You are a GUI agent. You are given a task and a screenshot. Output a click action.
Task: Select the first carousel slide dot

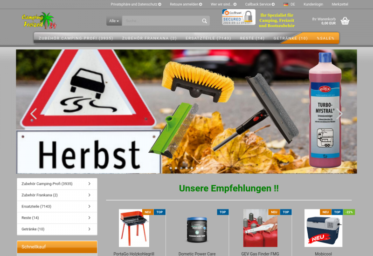[x=171, y=168]
